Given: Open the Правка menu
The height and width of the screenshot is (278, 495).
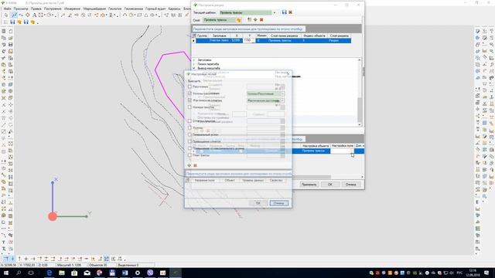Looking at the screenshot, I should pos(36,8).
